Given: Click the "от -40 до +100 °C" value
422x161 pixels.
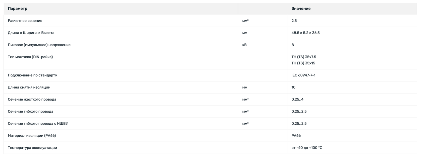Looking at the screenshot, I should click(x=307, y=148).
